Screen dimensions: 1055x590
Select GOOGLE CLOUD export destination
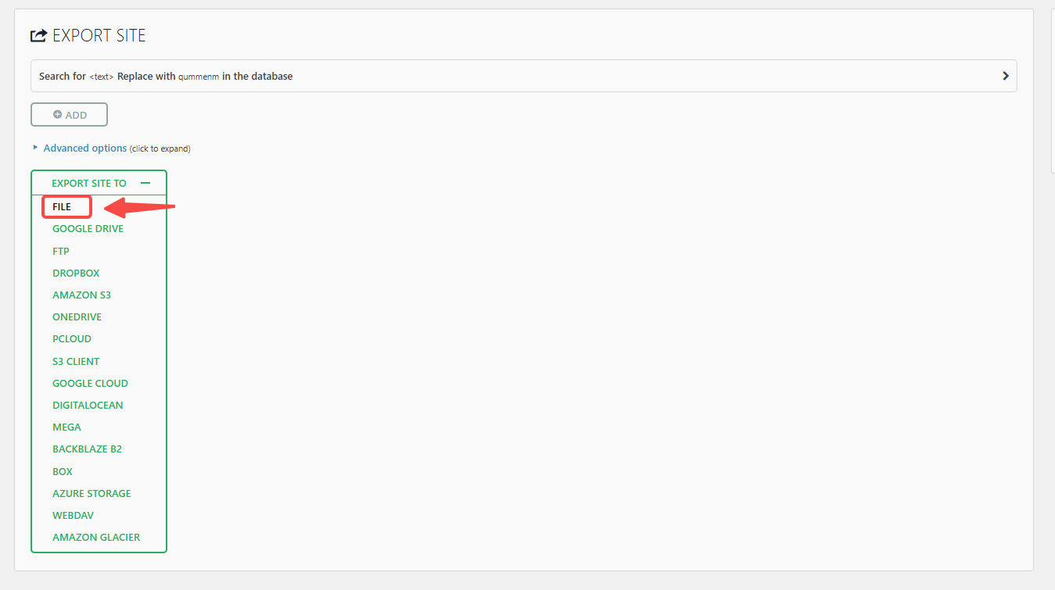pos(90,383)
